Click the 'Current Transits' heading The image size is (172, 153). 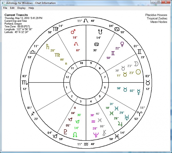[16, 15]
